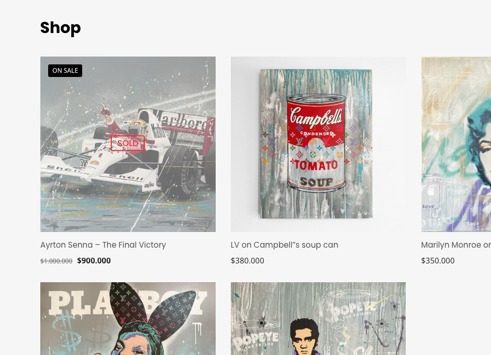This screenshot has height=355, width=491.
Task: Open LV on Campbell's soup can title link
Action: (284, 245)
